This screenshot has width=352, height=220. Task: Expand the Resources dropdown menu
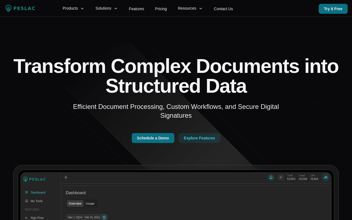coord(190,8)
